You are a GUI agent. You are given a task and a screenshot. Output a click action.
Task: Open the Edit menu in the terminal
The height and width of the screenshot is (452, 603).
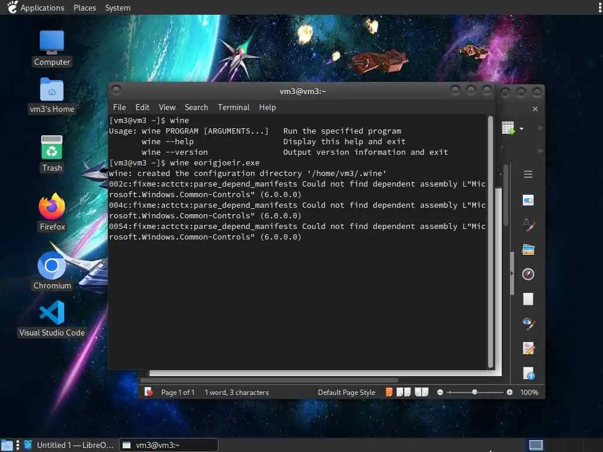(142, 107)
